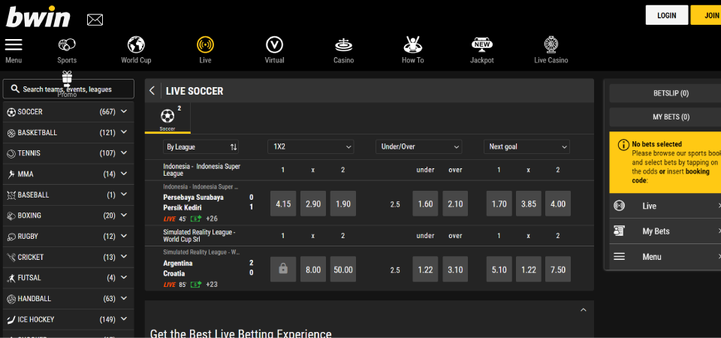This screenshot has height=338, width=721.
Task: Click Menu lines icon in right panel
Action: (x=620, y=257)
